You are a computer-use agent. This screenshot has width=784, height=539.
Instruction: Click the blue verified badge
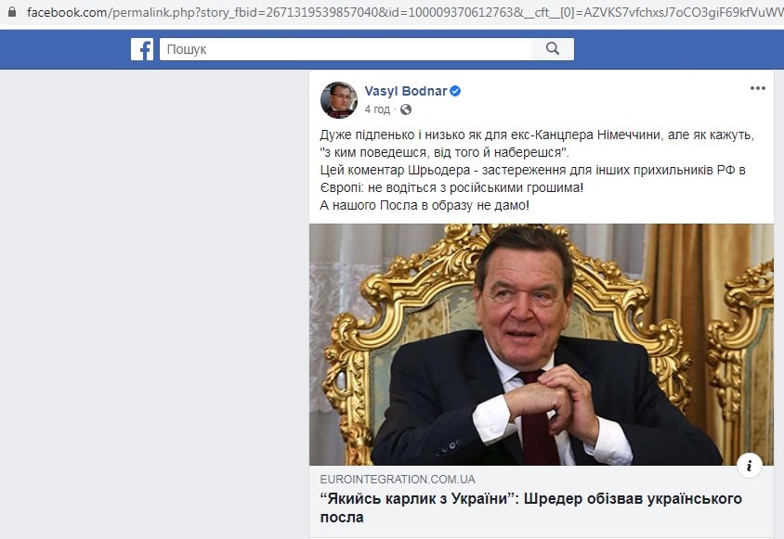pos(455,91)
